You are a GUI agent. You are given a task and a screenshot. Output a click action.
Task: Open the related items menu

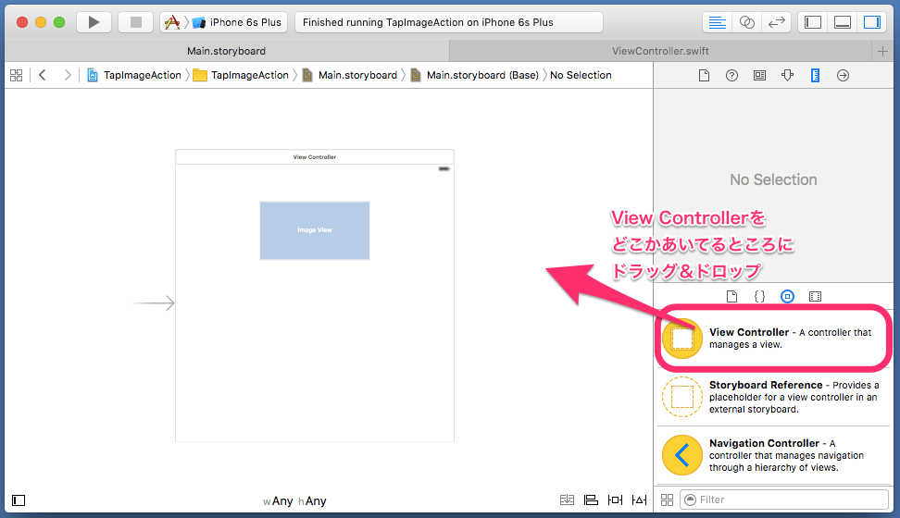17,75
